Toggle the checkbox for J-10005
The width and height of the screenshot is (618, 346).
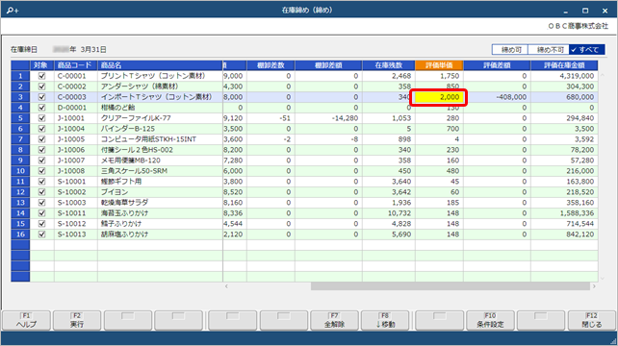(41, 139)
